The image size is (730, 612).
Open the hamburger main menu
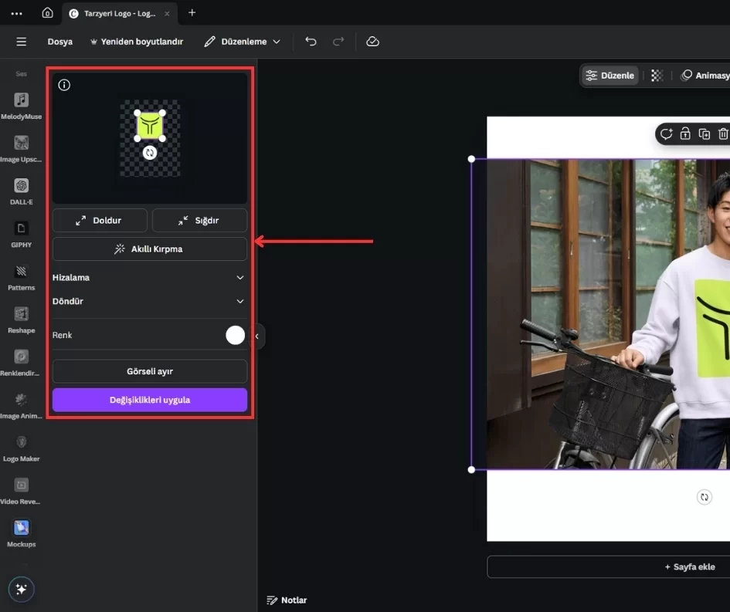click(22, 42)
